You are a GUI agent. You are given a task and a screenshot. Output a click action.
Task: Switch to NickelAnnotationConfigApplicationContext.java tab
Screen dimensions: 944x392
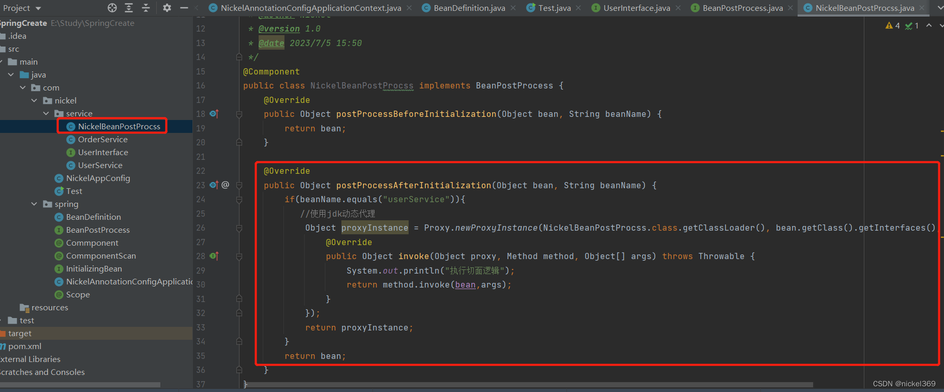point(305,8)
